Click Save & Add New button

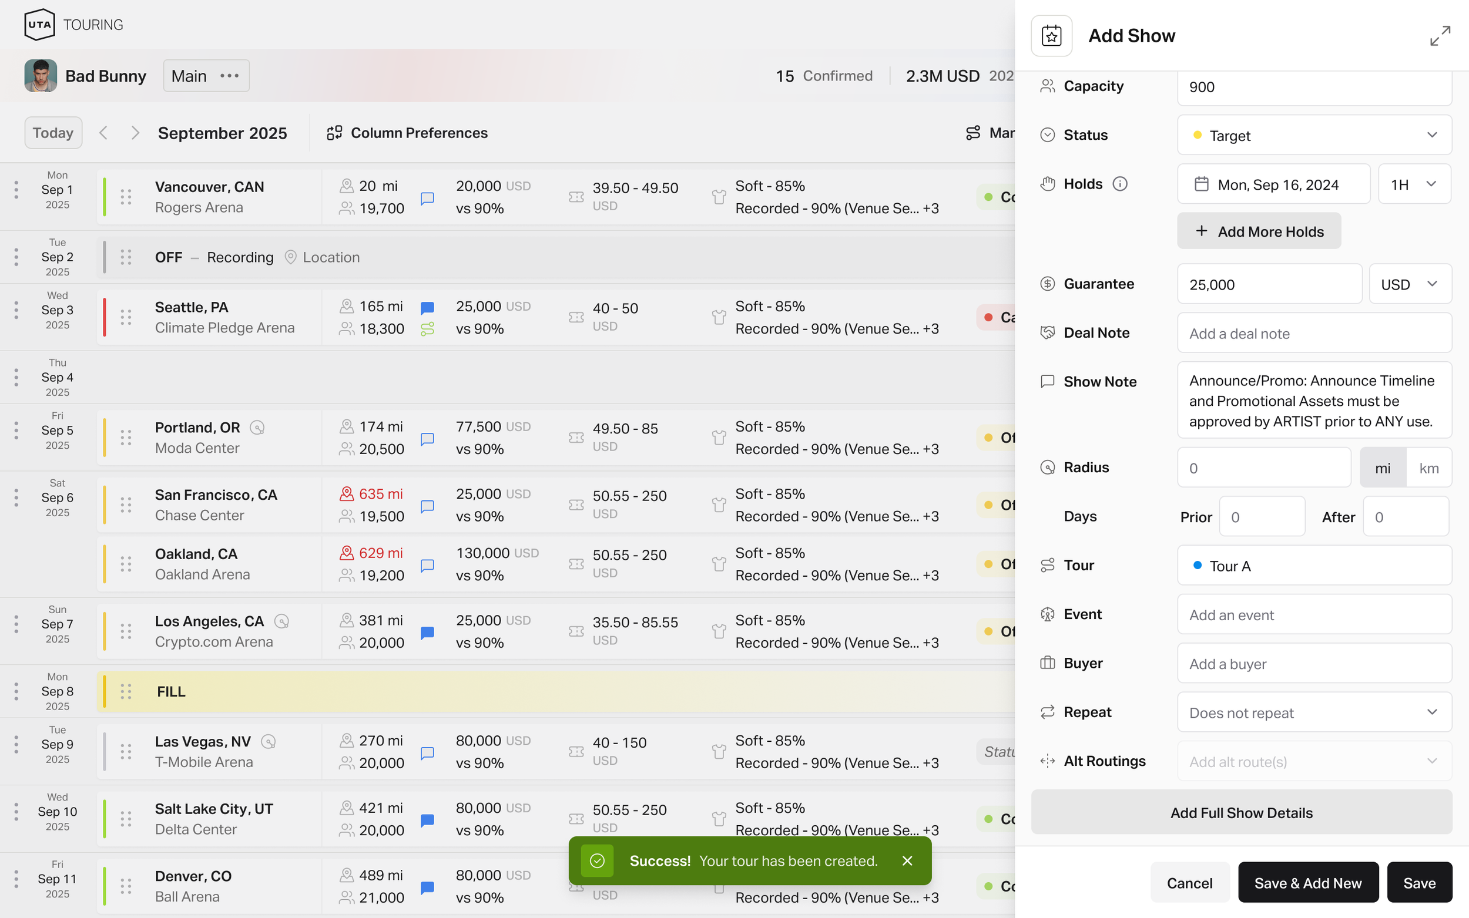coord(1307,883)
